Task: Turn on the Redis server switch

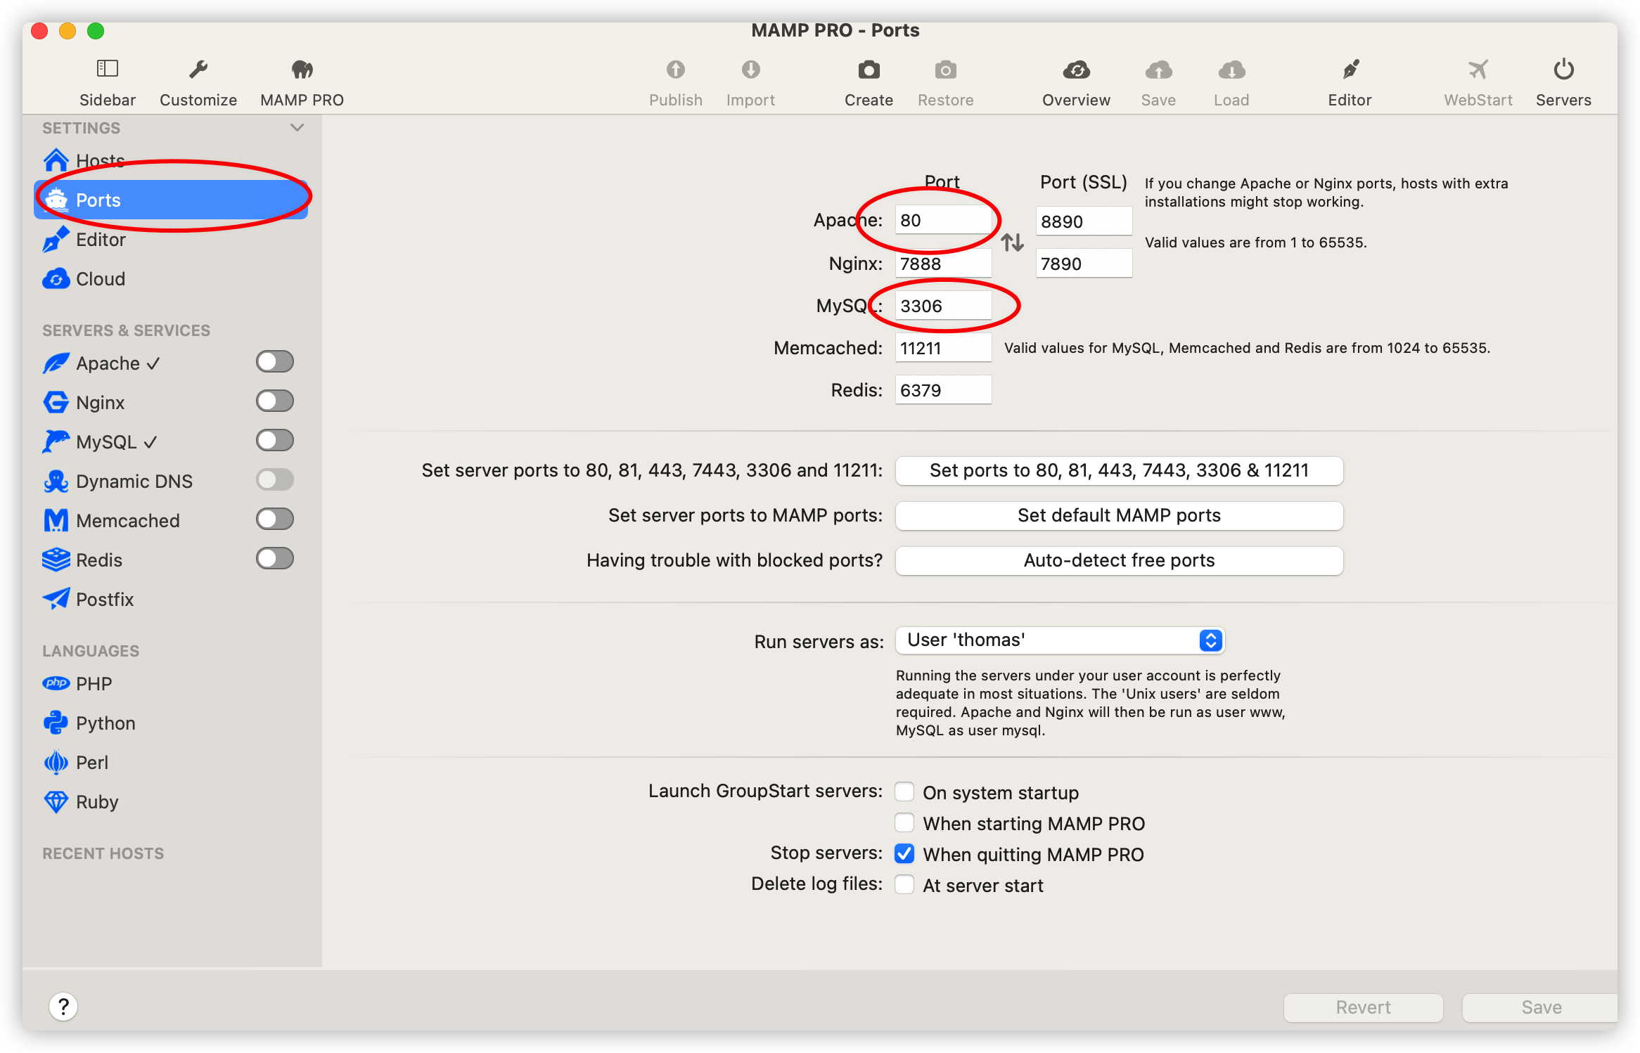Action: coord(274,558)
